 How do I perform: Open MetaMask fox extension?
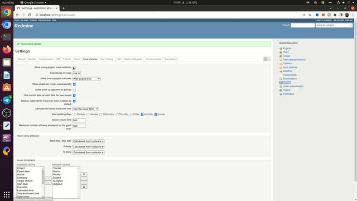tap(323, 15)
